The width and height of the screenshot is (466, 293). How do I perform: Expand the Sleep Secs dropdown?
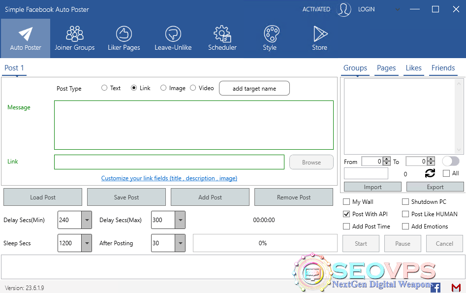[87, 243]
